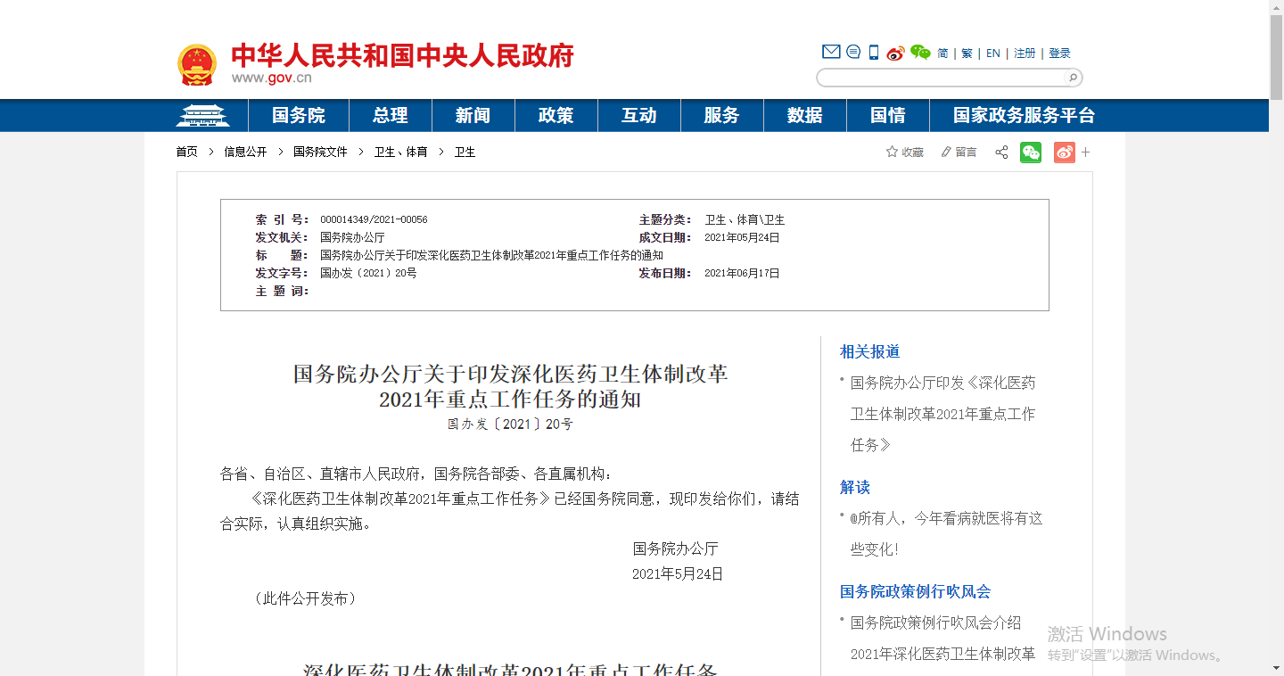Image resolution: width=1284 pixels, height=676 pixels.
Task: Select 国家政务服务平台 in the navbar
Action: (1024, 116)
